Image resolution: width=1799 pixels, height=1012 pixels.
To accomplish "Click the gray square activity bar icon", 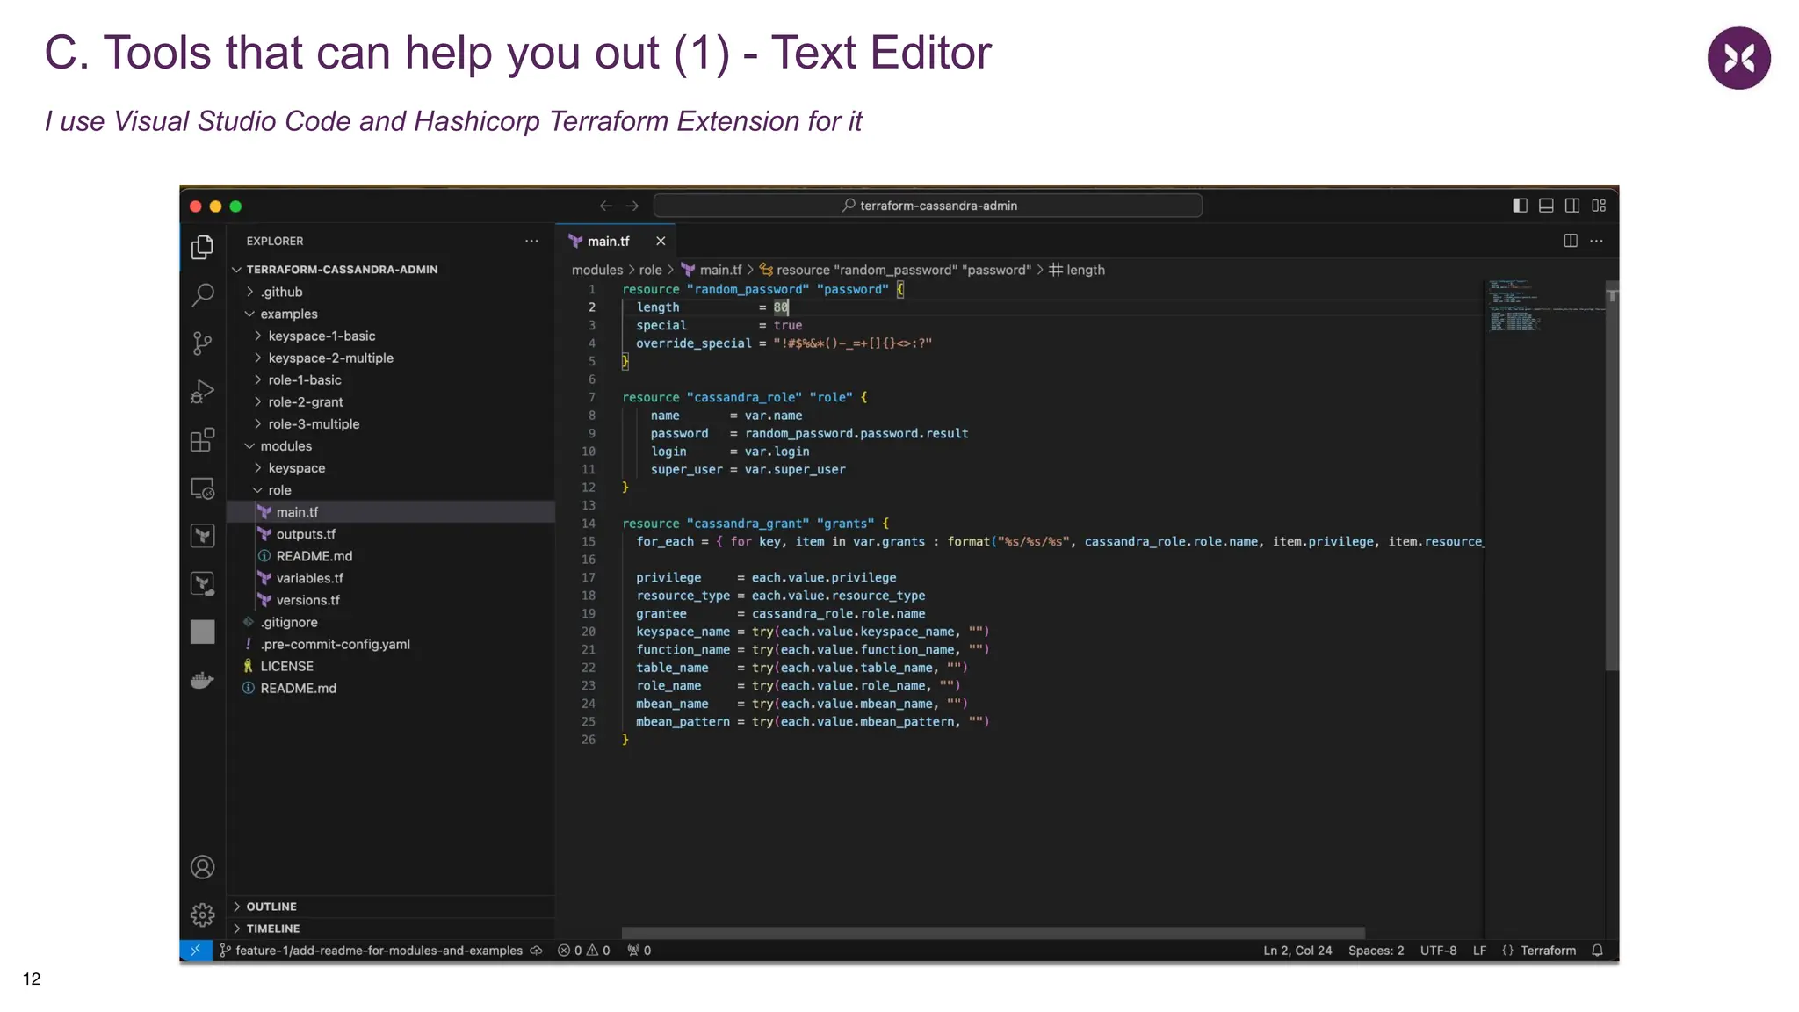I will 203,632.
